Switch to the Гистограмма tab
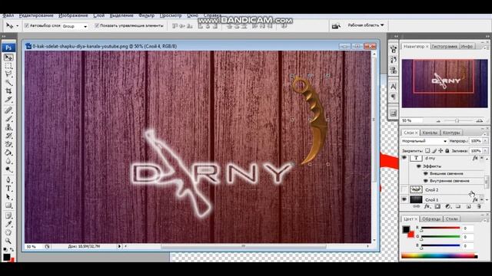 444,46
